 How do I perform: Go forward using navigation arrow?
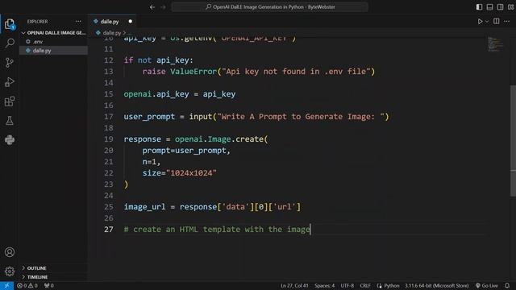[x=163, y=7]
